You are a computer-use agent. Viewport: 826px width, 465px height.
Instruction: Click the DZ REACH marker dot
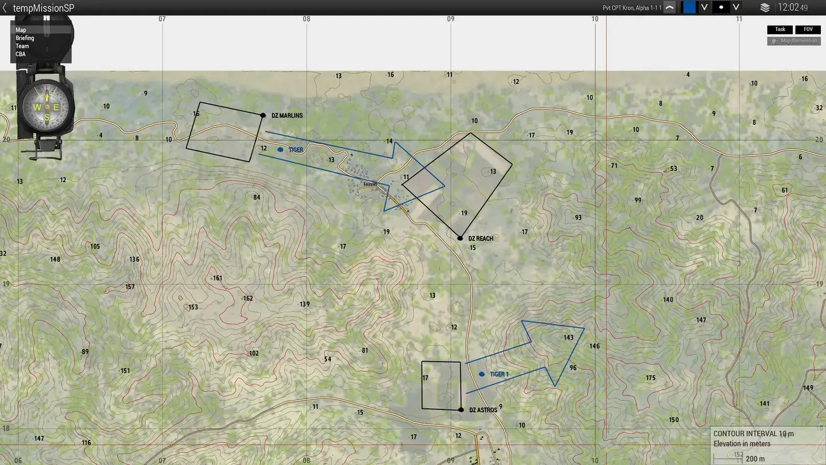pos(460,238)
